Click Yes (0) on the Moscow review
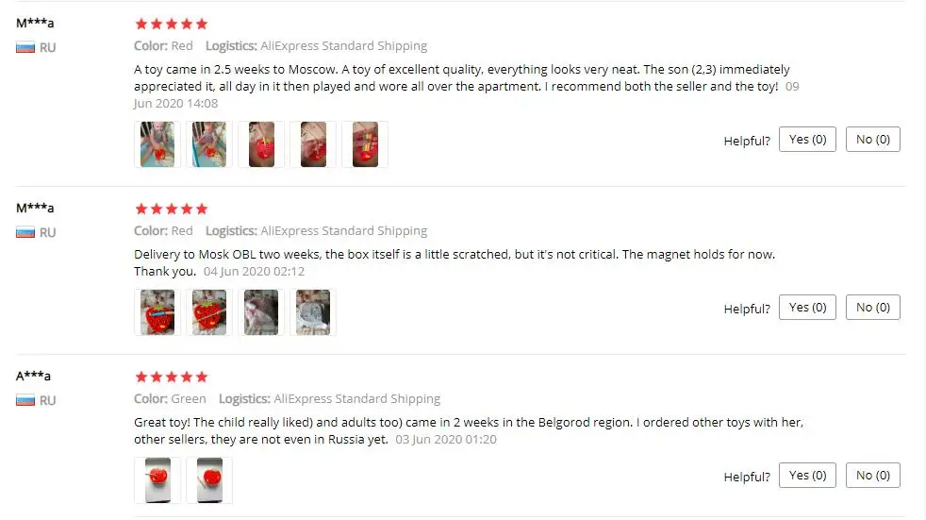The height and width of the screenshot is (520, 926). (x=807, y=140)
